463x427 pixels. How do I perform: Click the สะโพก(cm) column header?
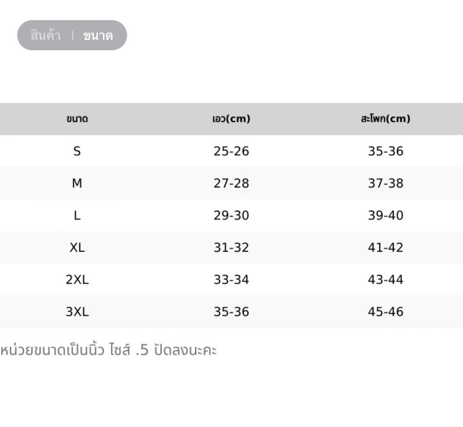pyautogui.click(x=385, y=119)
